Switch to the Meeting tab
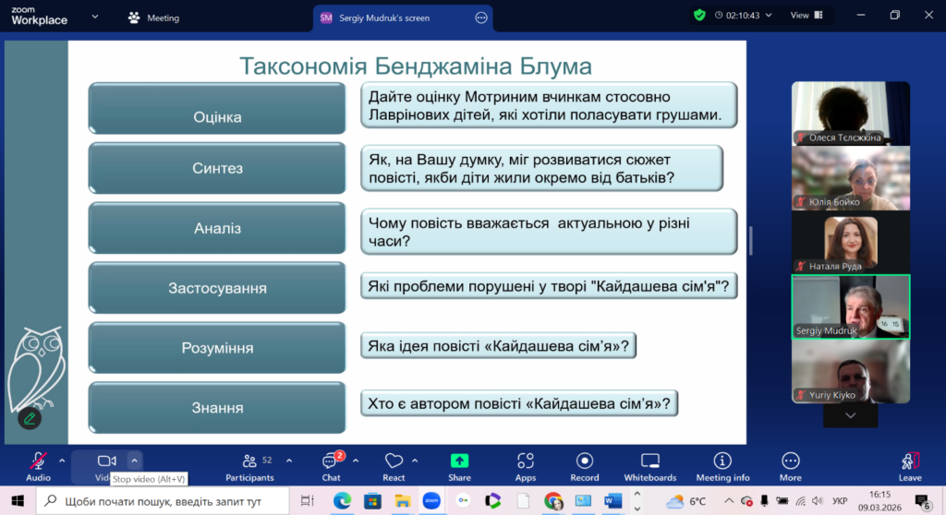 pos(153,18)
